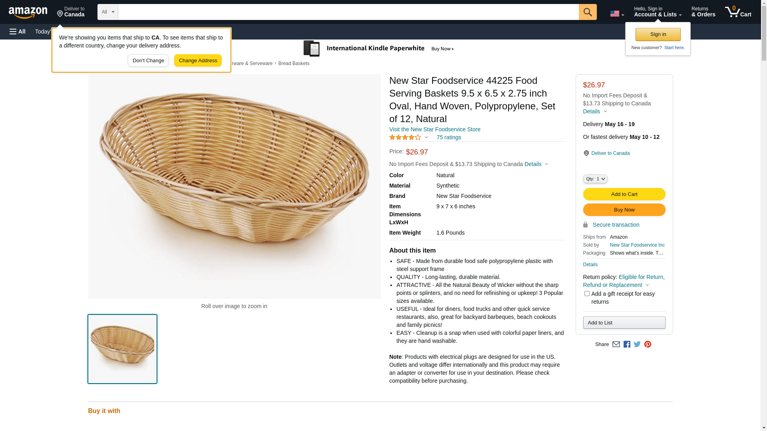Enable the gift receipt checkbox

click(587, 294)
